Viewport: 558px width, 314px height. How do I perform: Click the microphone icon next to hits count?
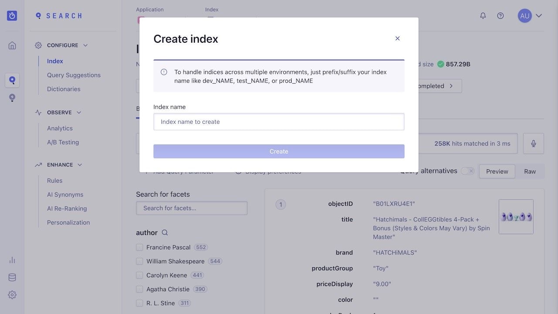point(533,143)
